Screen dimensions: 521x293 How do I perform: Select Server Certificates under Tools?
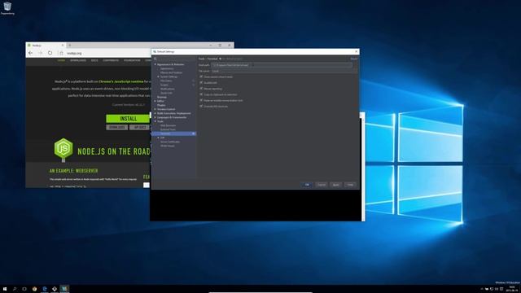[x=170, y=142]
